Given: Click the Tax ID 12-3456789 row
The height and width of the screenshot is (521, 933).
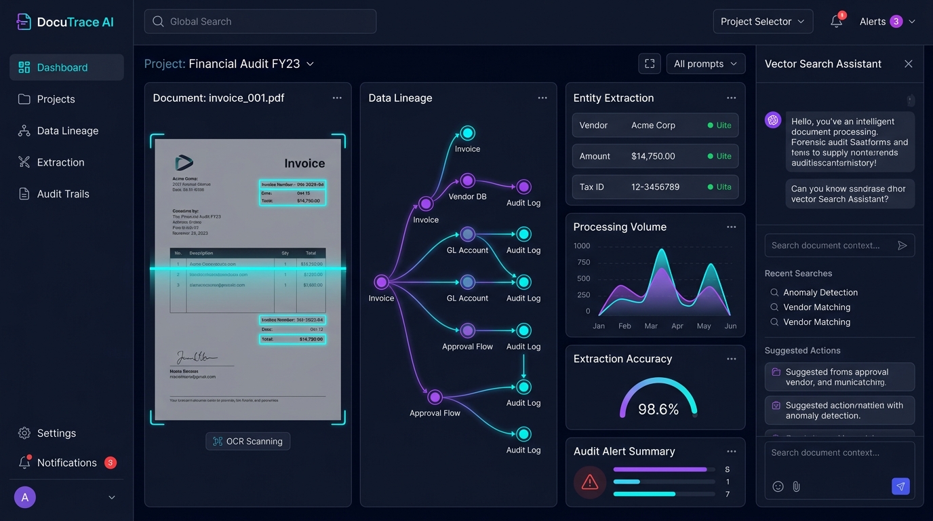Looking at the screenshot, I should [656, 187].
